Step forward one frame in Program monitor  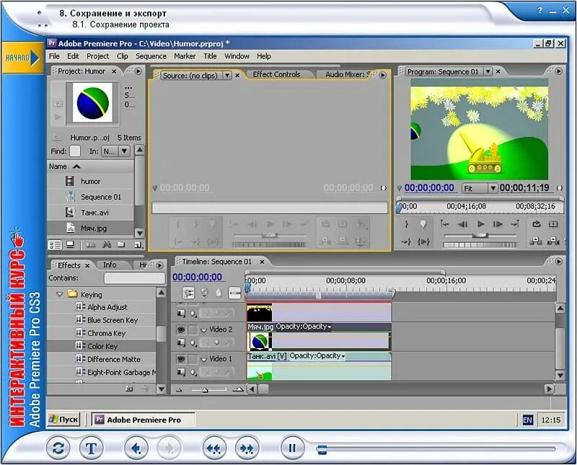pos(498,224)
